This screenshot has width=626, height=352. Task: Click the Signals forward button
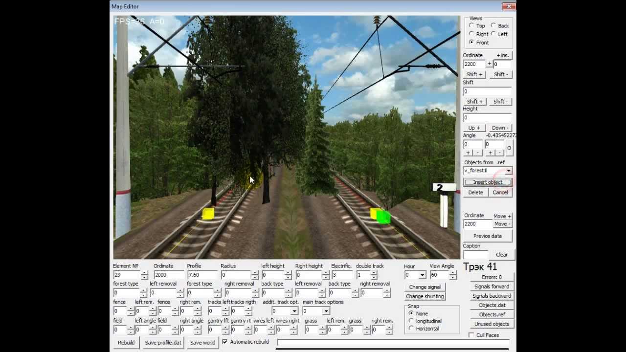tap(492, 286)
